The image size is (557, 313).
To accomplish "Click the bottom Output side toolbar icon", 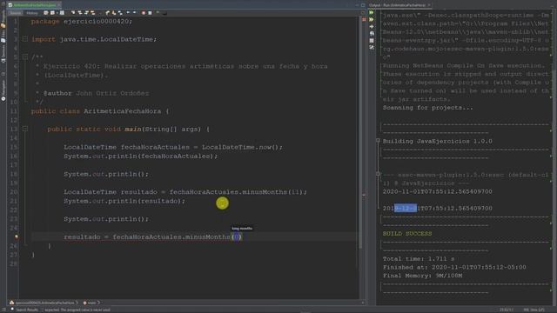I will click(x=372, y=47).
